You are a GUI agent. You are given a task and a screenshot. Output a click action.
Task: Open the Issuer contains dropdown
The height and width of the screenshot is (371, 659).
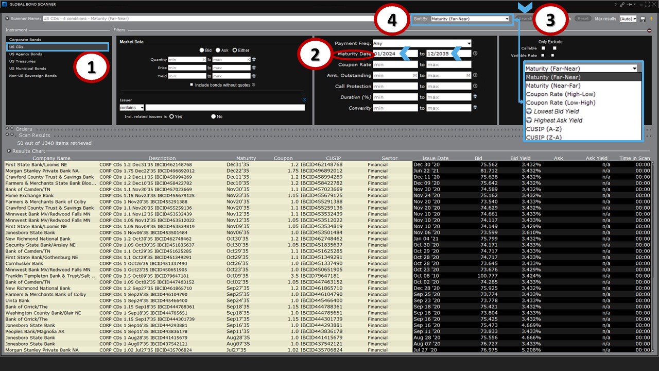132,108
